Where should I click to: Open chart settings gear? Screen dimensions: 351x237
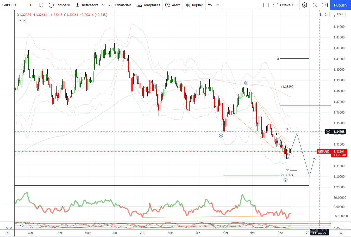tap(305, 5)
